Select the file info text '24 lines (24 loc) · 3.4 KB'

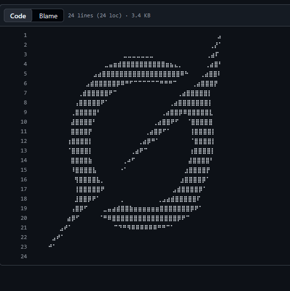[x=109, y=15]
